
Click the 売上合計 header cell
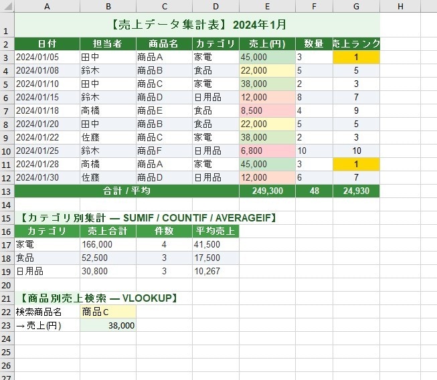click(108, 231)
